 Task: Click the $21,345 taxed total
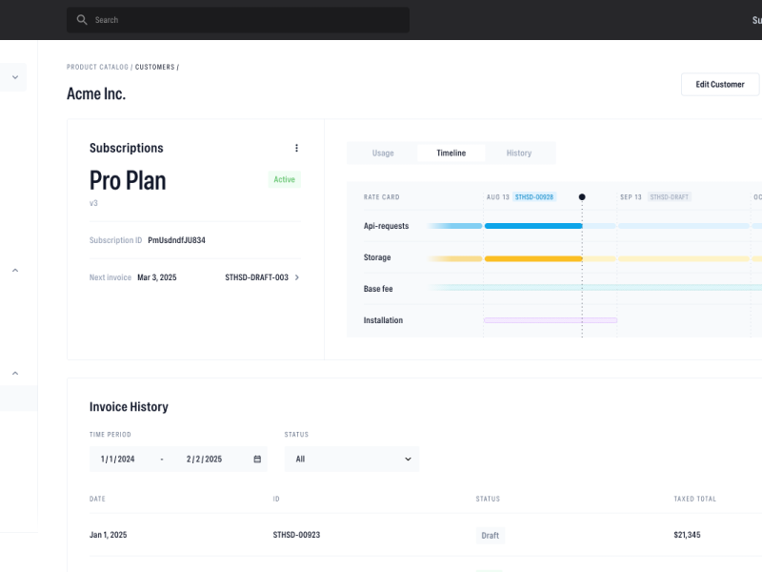pyautogui.click(x=687, y=535)
